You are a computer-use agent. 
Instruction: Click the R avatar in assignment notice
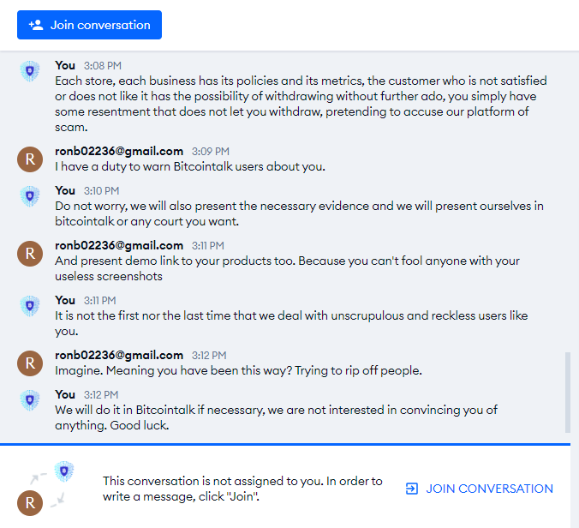pos(30,503)
